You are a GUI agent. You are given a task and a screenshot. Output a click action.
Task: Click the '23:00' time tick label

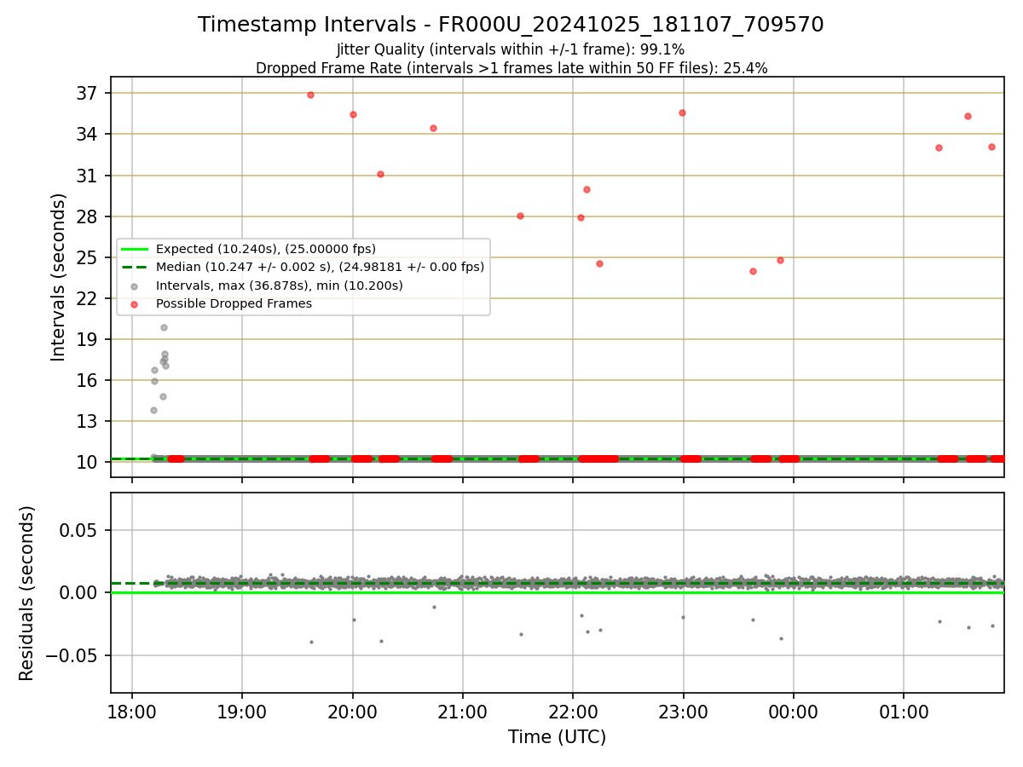[684, 712]
